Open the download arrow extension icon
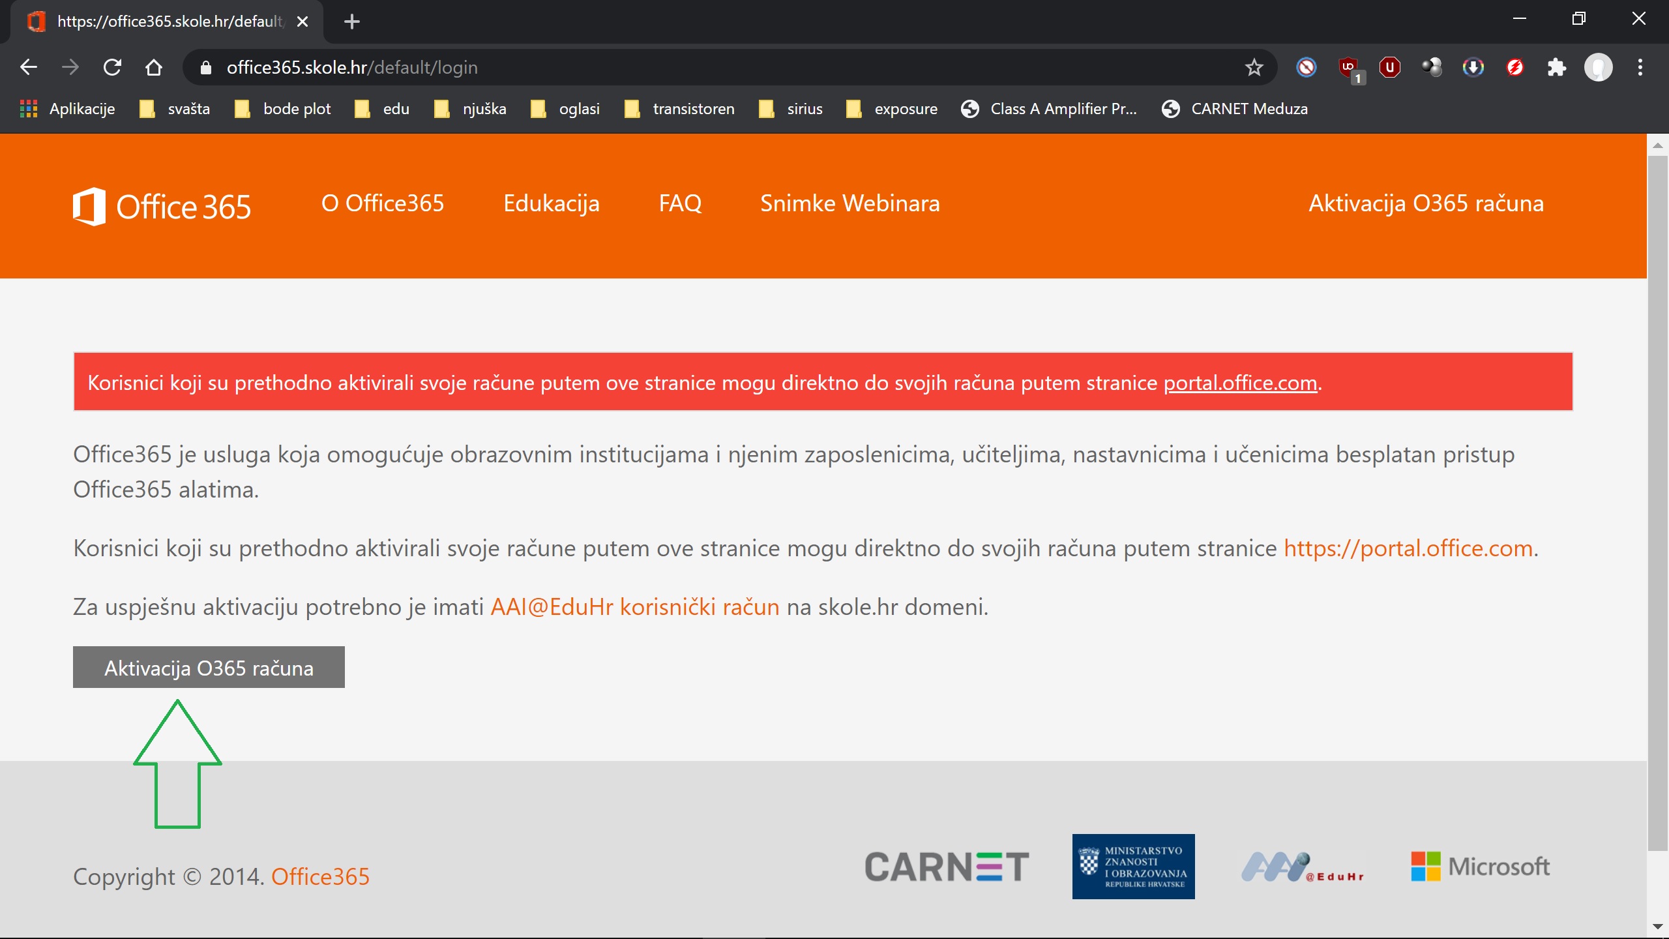The image size is (1669, 939). point(1473,67)
